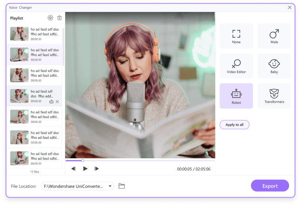
Task: Step to previous frame
Action: tap(74, 169)
